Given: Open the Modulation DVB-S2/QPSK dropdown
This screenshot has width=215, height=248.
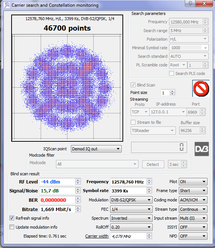Looking at the screenshot, I should [x=131, y=200].
